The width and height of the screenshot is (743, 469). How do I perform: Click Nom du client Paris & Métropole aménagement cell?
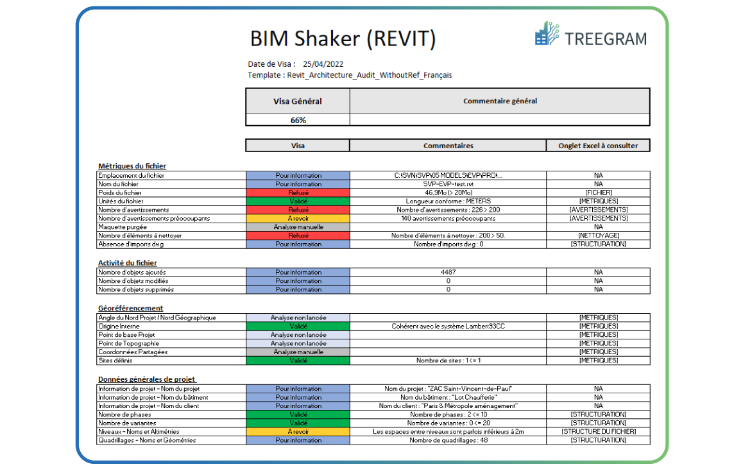coord(448,406)
